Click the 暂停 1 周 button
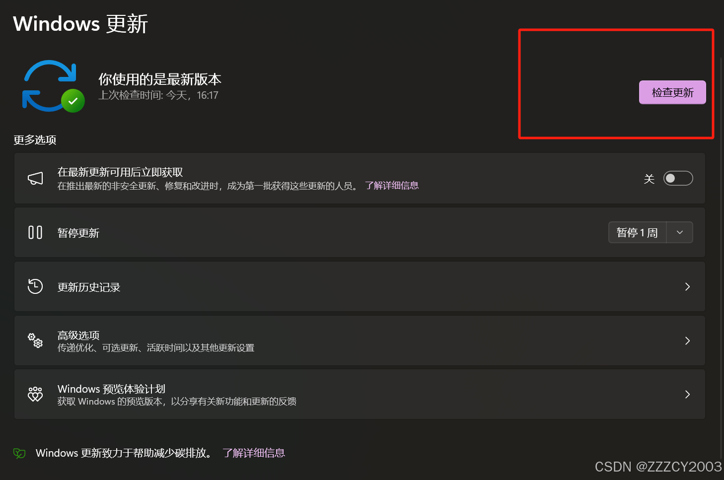The width and height of the screenshot is (724, 480). (x=637, y=232)
